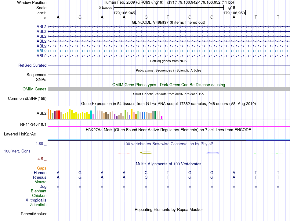Screen dimensions: 290x221
Task: Click the -4.5 PhyloP lower limit value
Action: point(40,159)
